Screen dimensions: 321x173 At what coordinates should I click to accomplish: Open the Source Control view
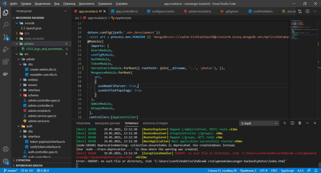(x=6, y=37)
